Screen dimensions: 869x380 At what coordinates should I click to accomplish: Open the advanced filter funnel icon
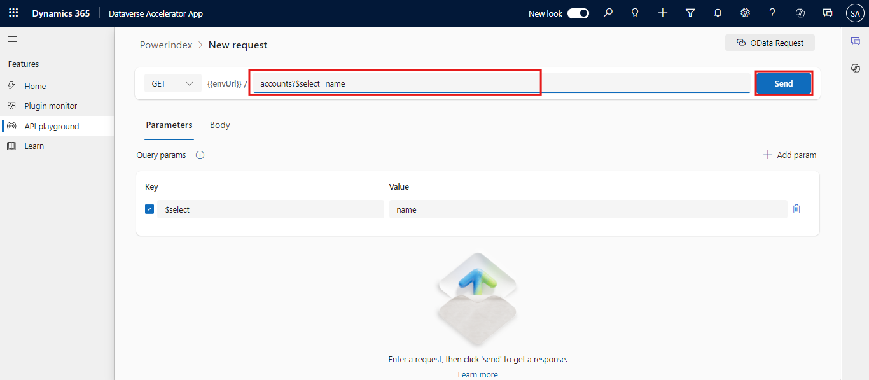[690, 13]
